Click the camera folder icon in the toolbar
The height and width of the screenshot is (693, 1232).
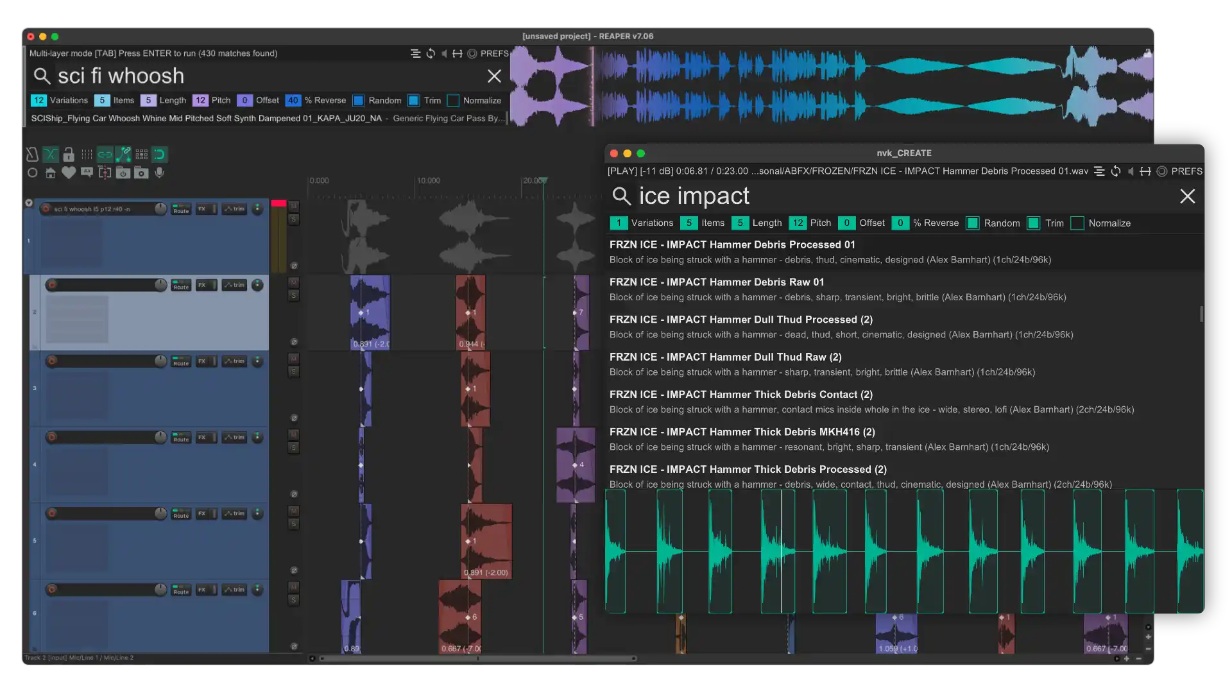(141, 173)
